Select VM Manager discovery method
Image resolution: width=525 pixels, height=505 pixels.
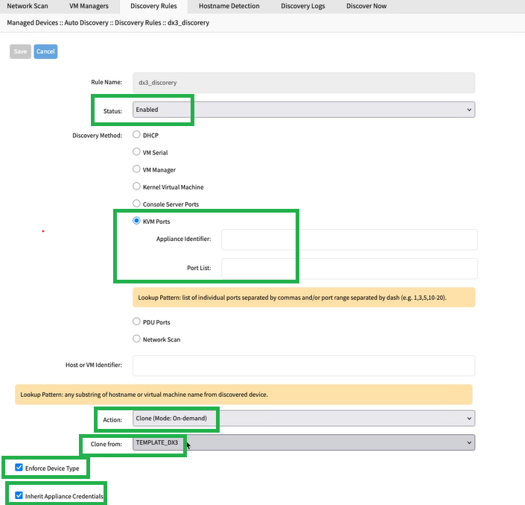[x=136, y=169]
